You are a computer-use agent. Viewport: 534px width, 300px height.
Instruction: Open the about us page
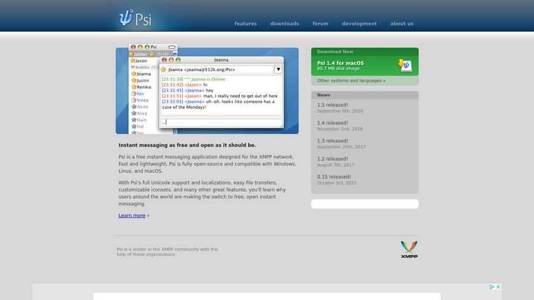pos(402,24)
